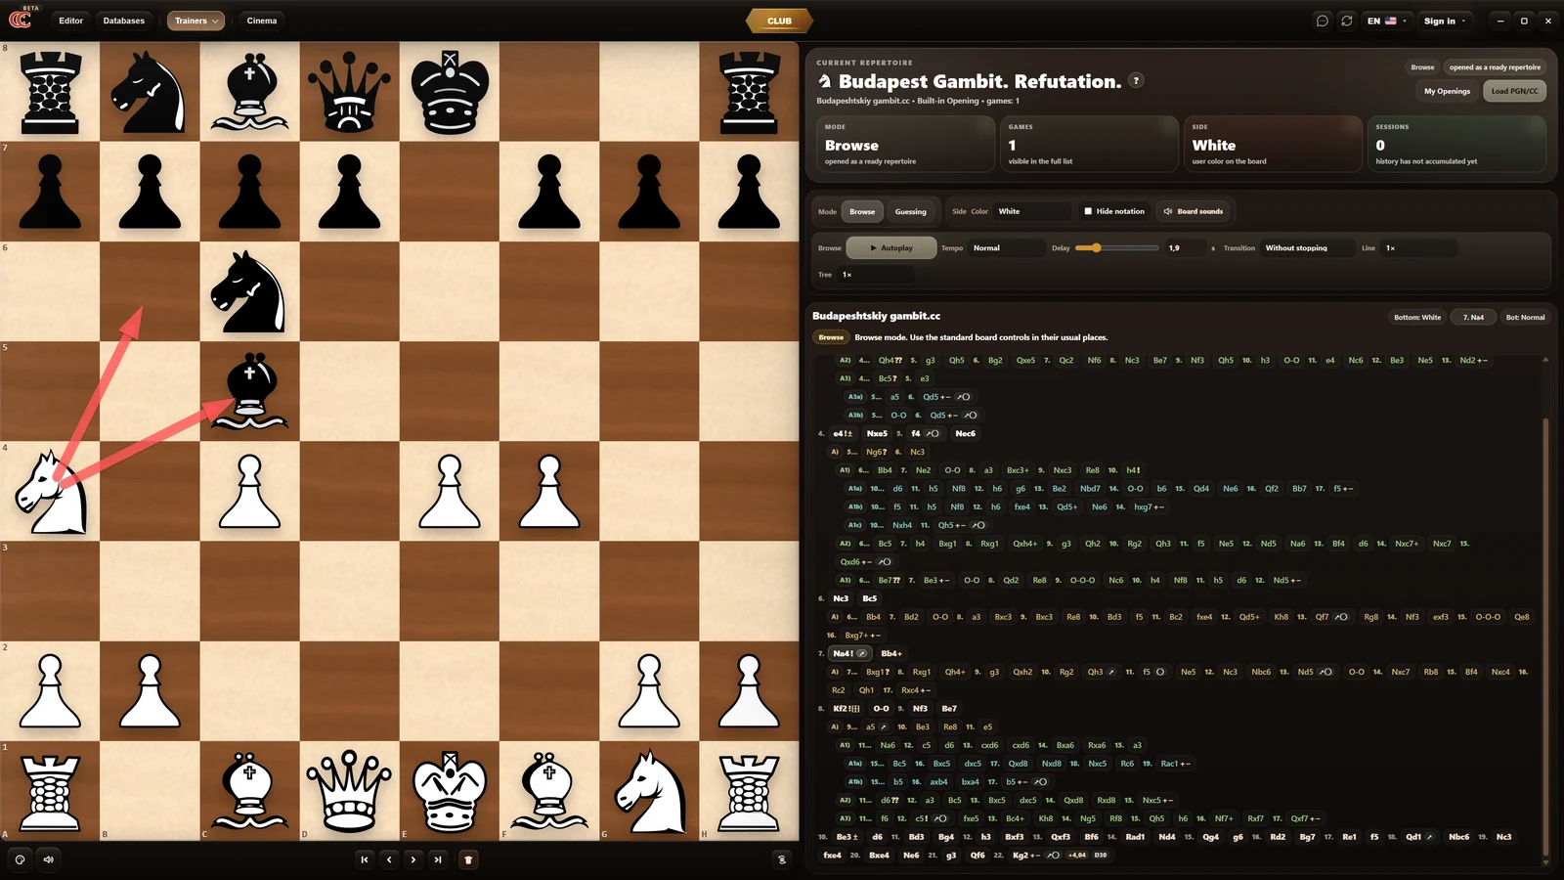This screenshot has height=880, width=1564.
Task: Click the CLUB badge
Action: point(779,21)
